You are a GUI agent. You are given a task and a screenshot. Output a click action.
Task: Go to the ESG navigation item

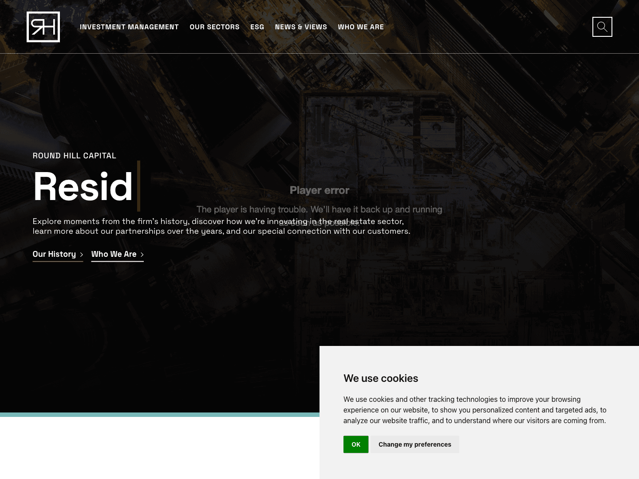point(257,27)
